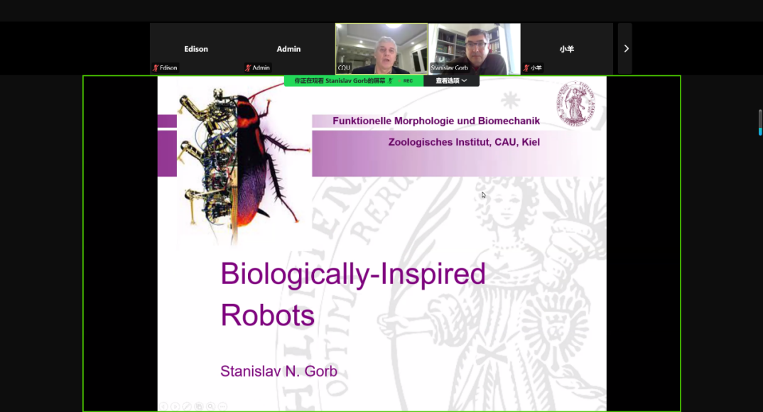
Task: Click the green screen sharing notification bar
Action: click(341, 81)
